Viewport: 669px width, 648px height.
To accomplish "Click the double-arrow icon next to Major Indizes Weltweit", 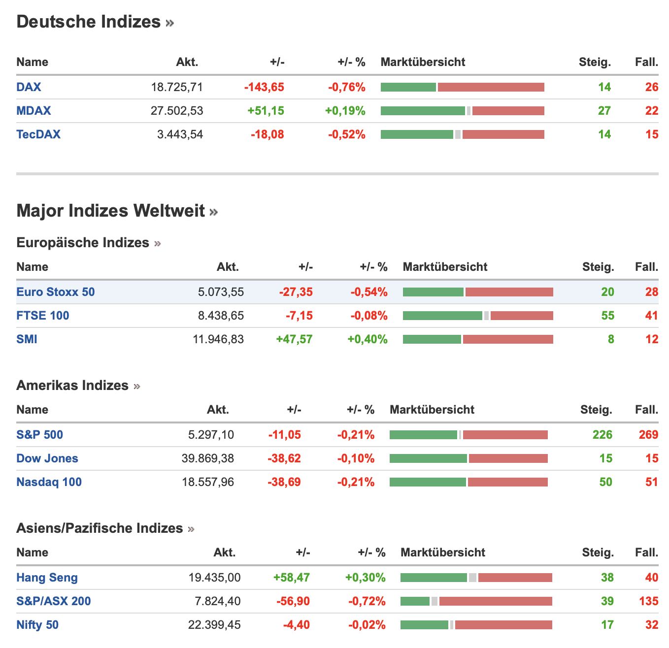I will [x=213, y=212].
